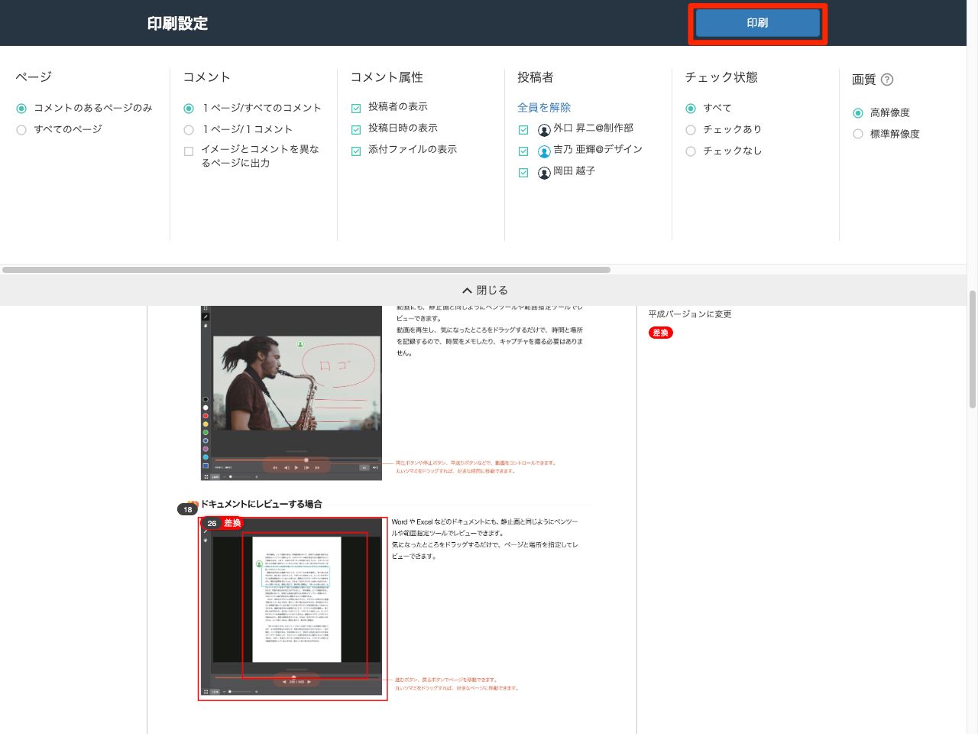Viewport: 978px width, 734px height.
Task: Enable イメージとコメントを異なるページに出力 checkbox
Action: tap(189, 151)
